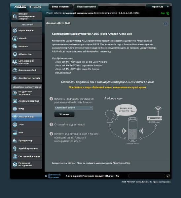
Task: Open the Українська language dropdown
Action: click(x=158, y=7)
